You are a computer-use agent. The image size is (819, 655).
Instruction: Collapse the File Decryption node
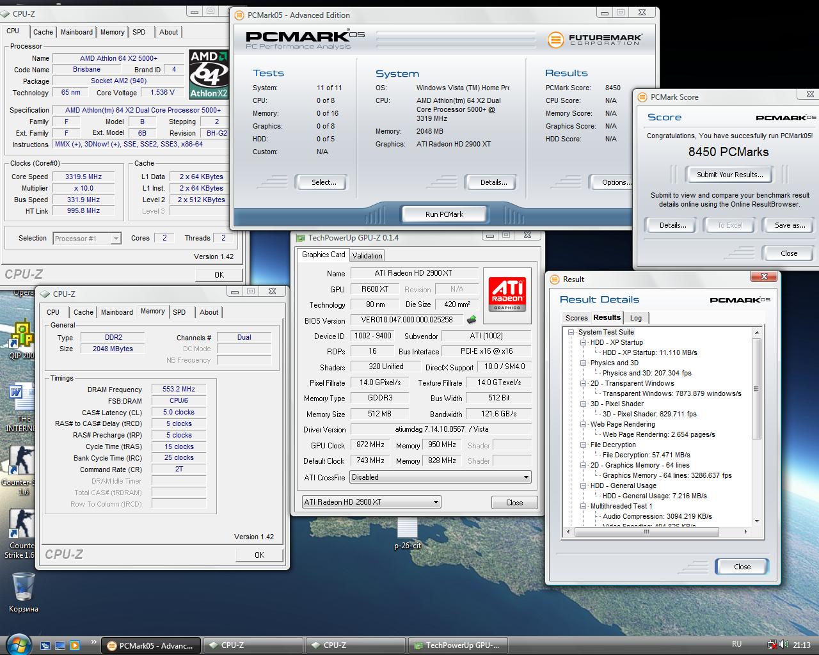pos(584,445)
